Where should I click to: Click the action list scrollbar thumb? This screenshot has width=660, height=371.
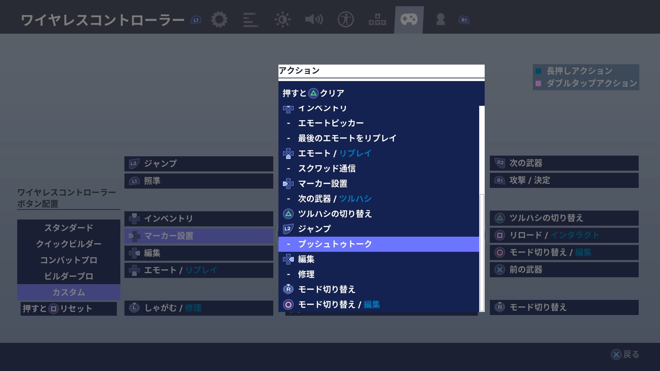(482, 253)
